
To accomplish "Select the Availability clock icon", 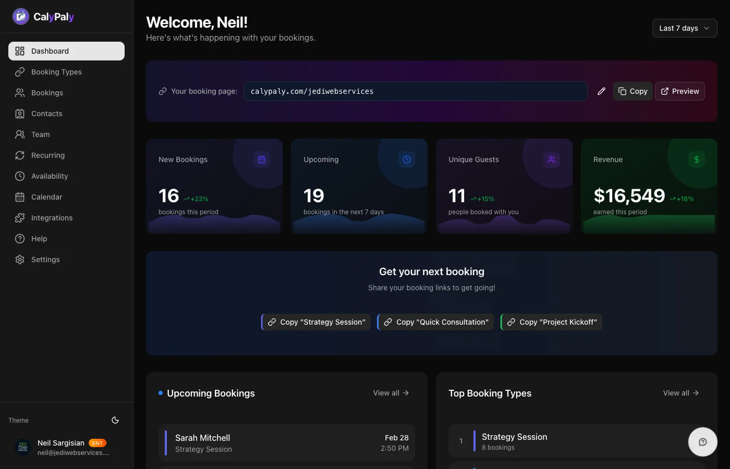I will [x=19, y=176].
